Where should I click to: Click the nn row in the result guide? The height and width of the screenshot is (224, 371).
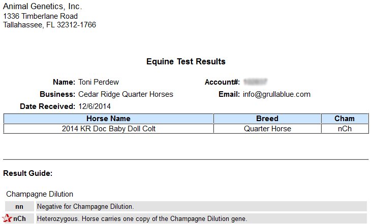tap(185, 206)
